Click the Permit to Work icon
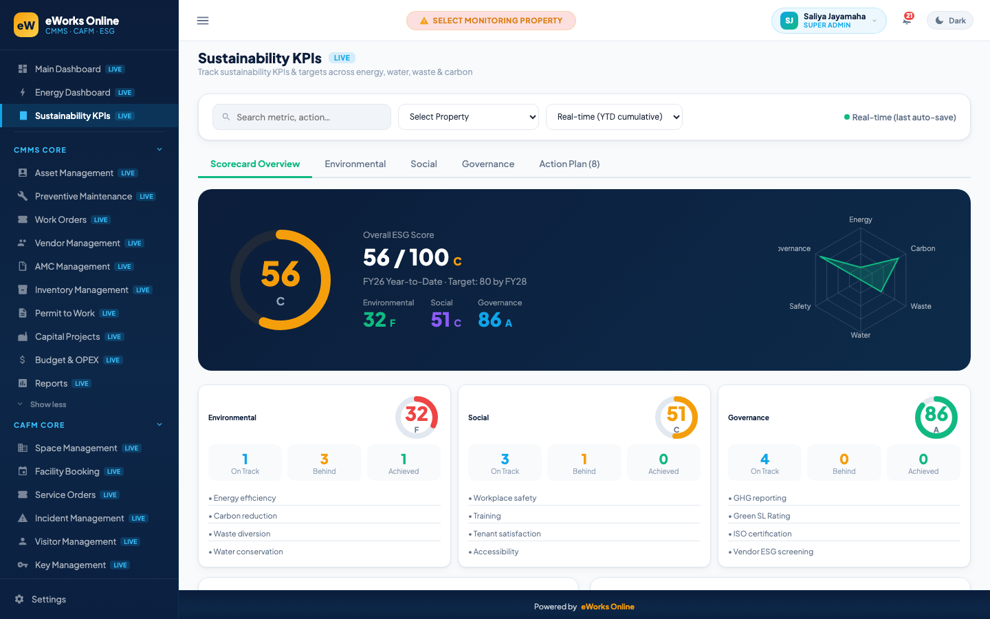 coord(23,313)
